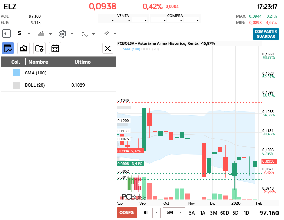Close the indicators side panel
This screenshot has height=220, width=284.
108,48
